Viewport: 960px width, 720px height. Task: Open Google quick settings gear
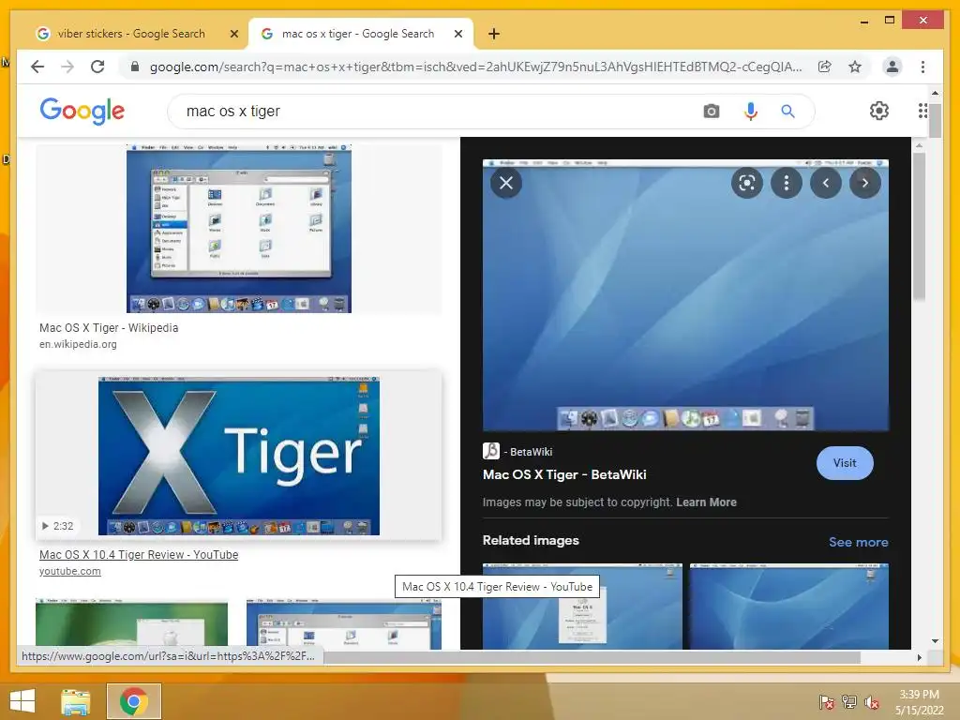click(x=879, y=111)
